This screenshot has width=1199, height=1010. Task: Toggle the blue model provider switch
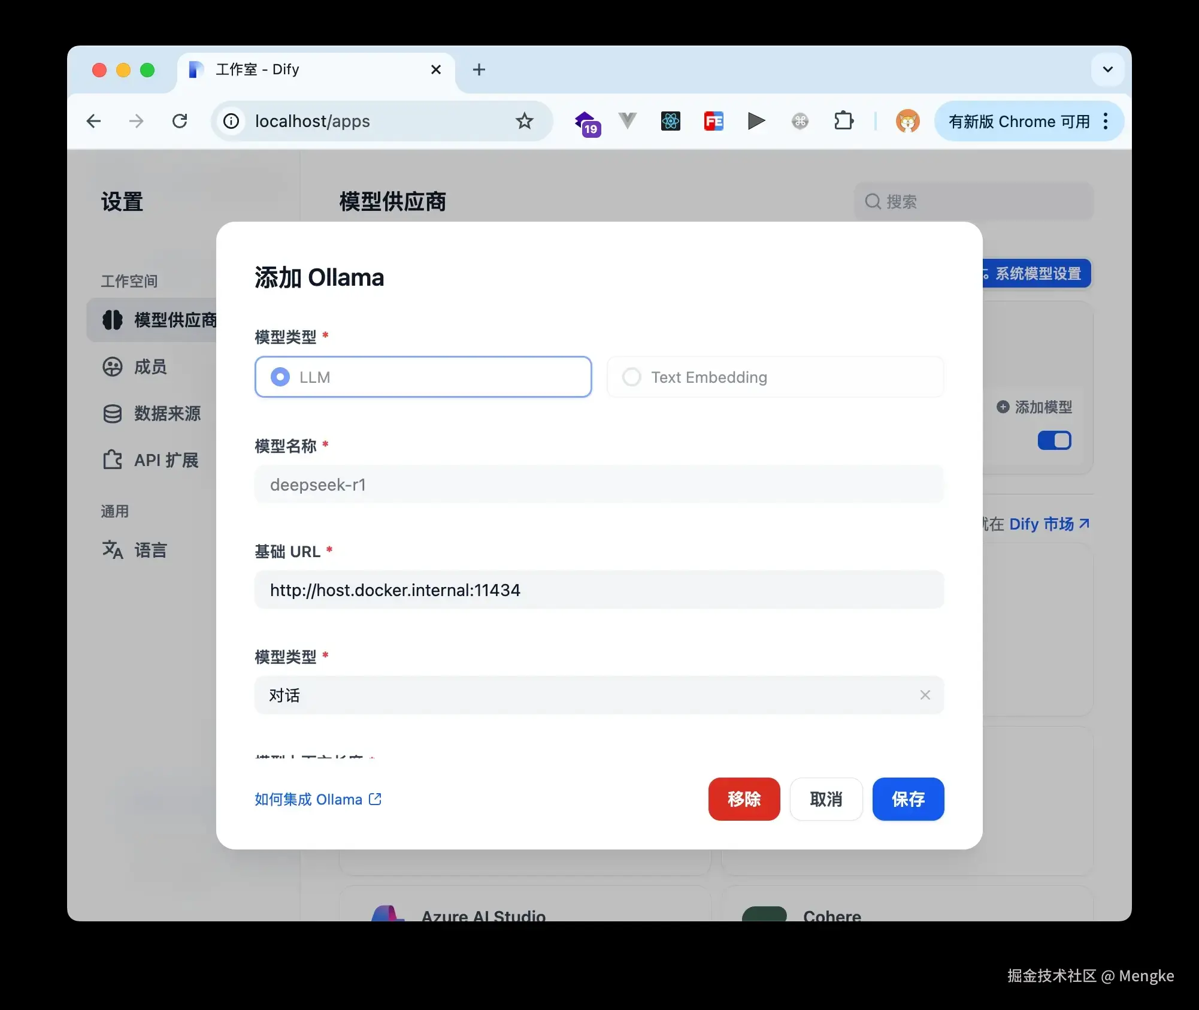pos(1054,441)
